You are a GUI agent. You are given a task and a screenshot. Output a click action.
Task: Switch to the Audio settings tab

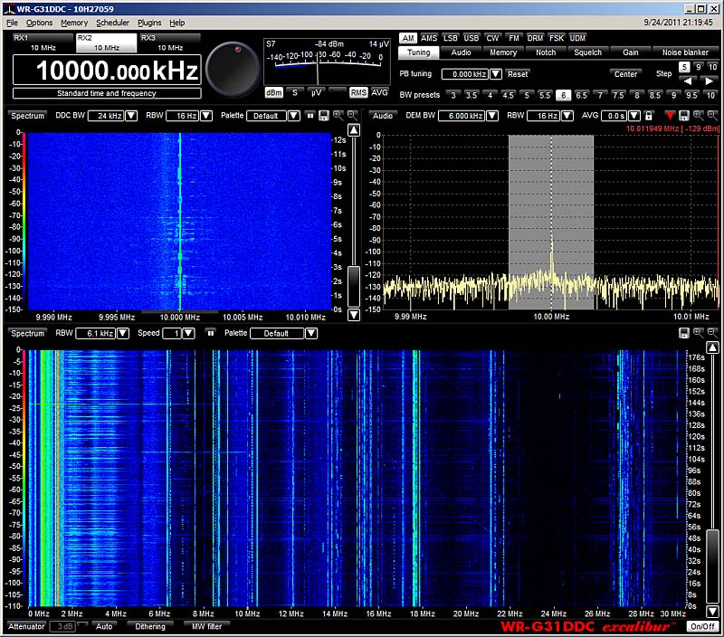(x=461, y=52)
